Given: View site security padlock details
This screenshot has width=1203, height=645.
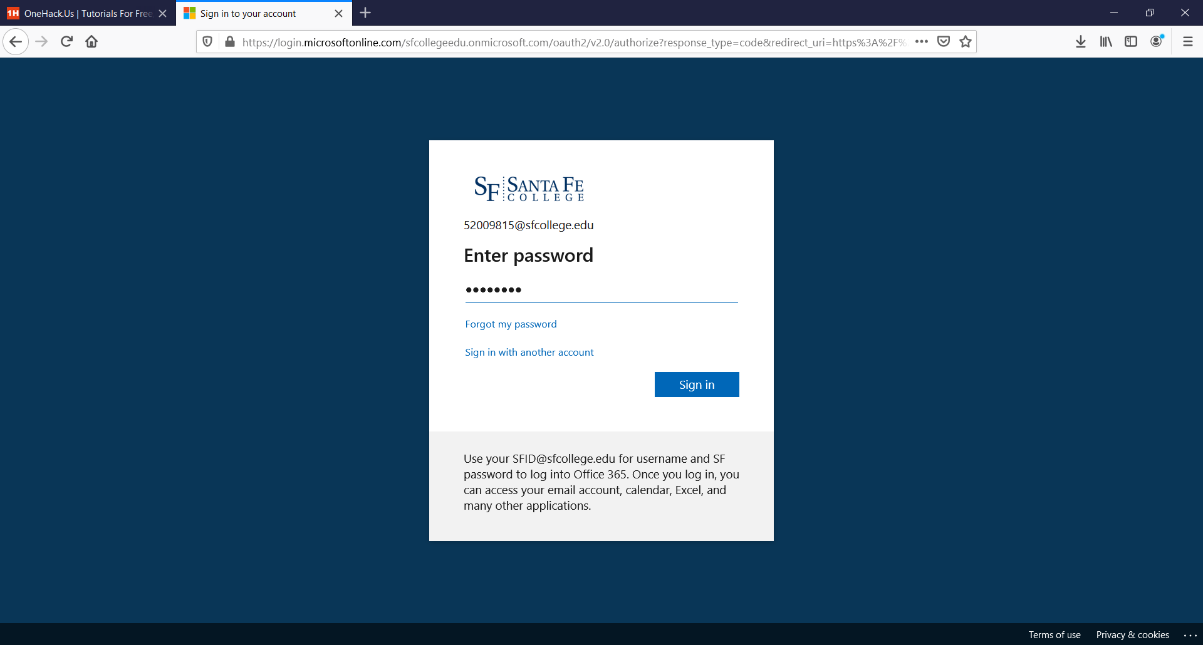Looking at the screenshot, I should point(230,42).
